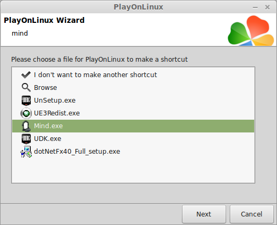Image resolution: width=277 pixels, height=225 pixels.
Task: Click the UDK icon beside UnSetup.exe
Action: (26, 101)
